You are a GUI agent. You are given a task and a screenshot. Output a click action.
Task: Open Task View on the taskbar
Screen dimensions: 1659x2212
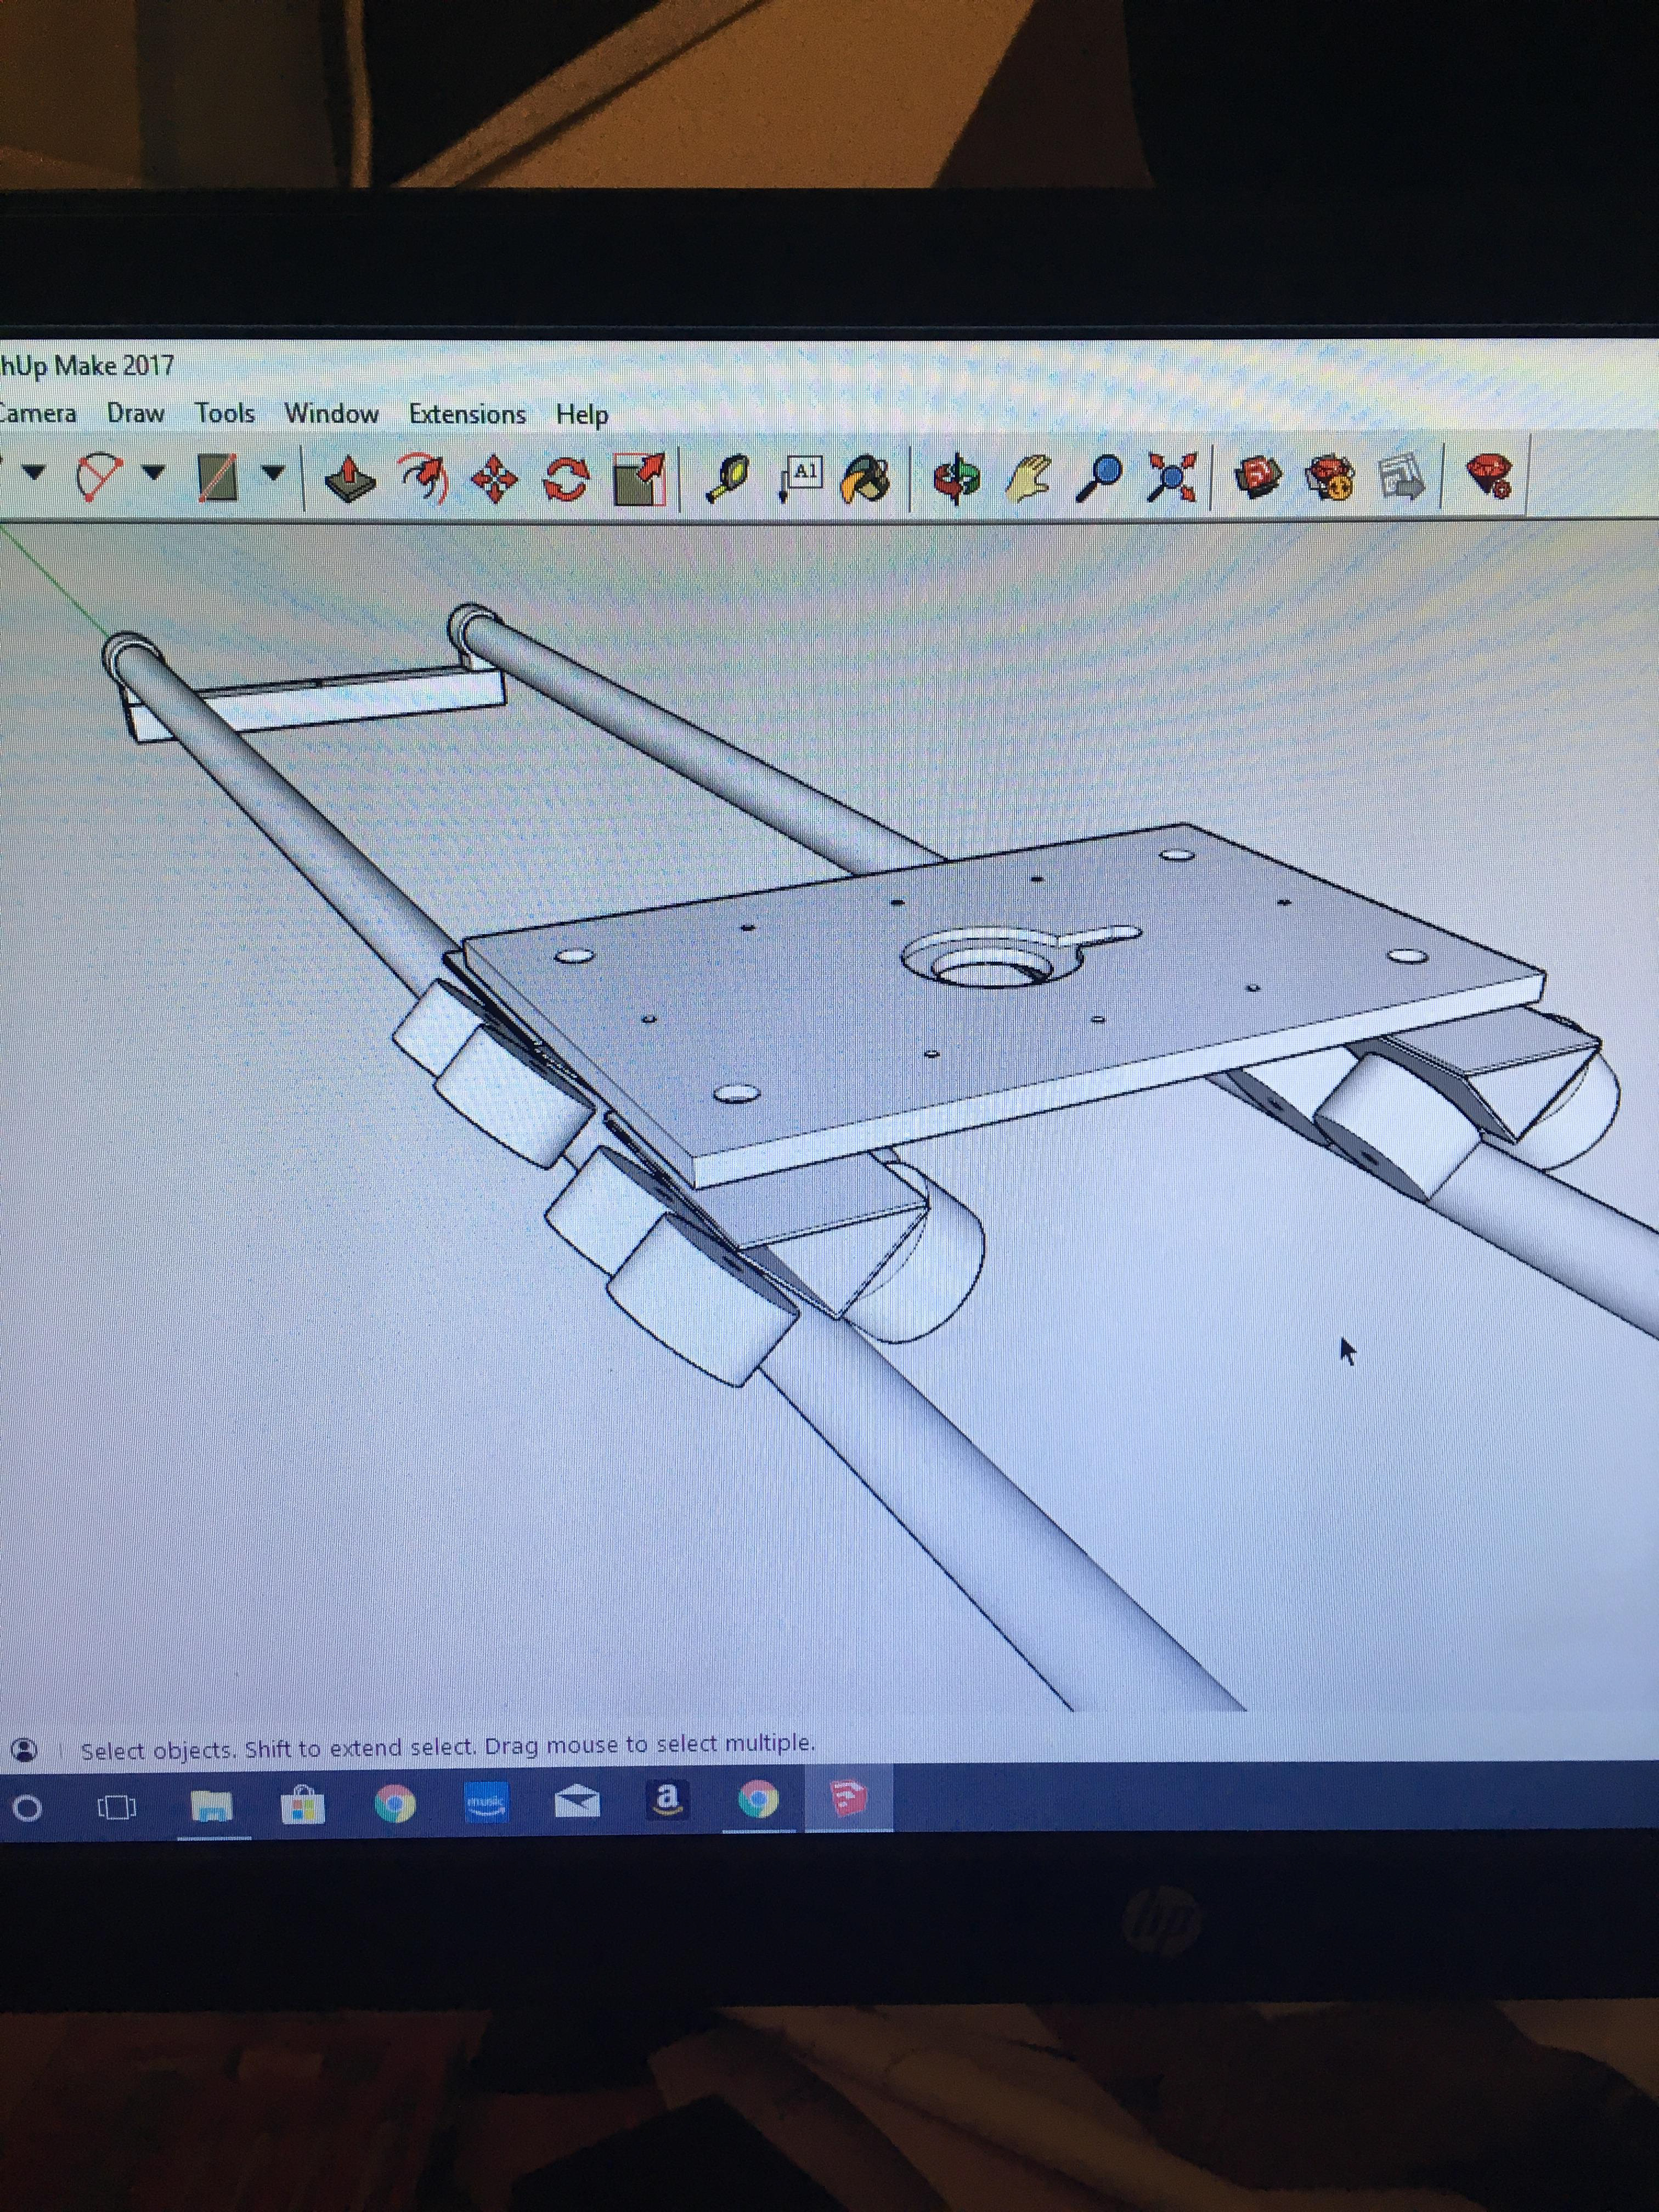pos(116,1807)
